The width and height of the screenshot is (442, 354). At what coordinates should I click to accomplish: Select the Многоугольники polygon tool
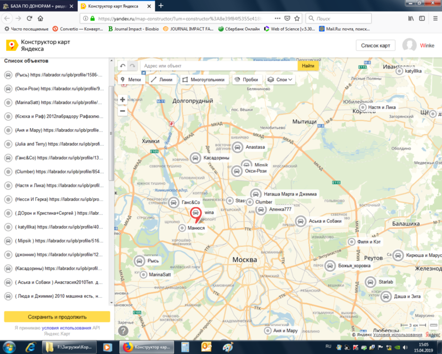pos(205,80)
